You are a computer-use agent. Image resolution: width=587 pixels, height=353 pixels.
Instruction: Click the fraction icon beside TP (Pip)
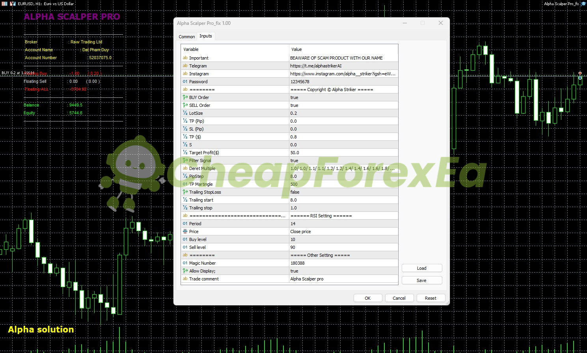185,121
